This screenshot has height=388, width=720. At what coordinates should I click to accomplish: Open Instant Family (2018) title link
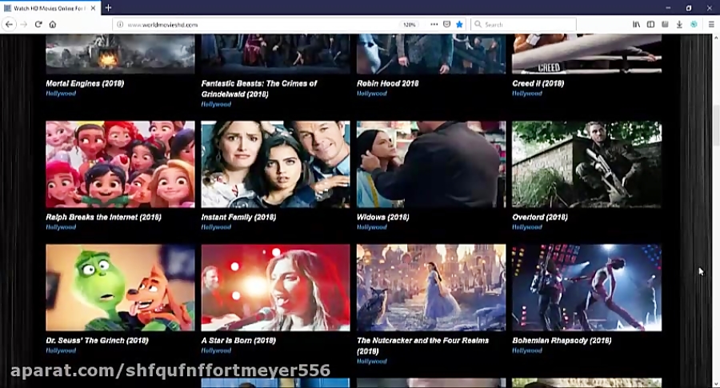coord(238,217)
